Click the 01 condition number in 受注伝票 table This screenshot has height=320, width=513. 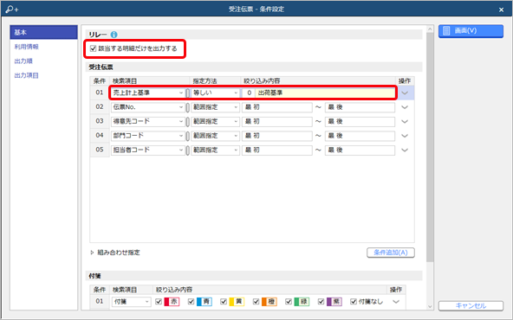(x=100, y=93)
